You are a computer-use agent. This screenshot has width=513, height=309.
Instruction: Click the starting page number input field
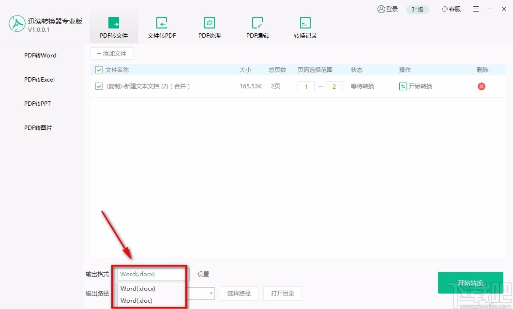[306, 86]
